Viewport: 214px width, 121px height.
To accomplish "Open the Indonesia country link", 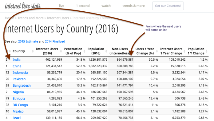I will pyautogui.click(x=20, y=73).
